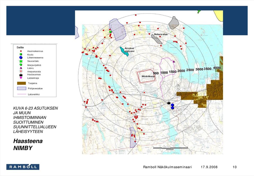Click the "Mörkökorpi" site label

pos(148,76)
